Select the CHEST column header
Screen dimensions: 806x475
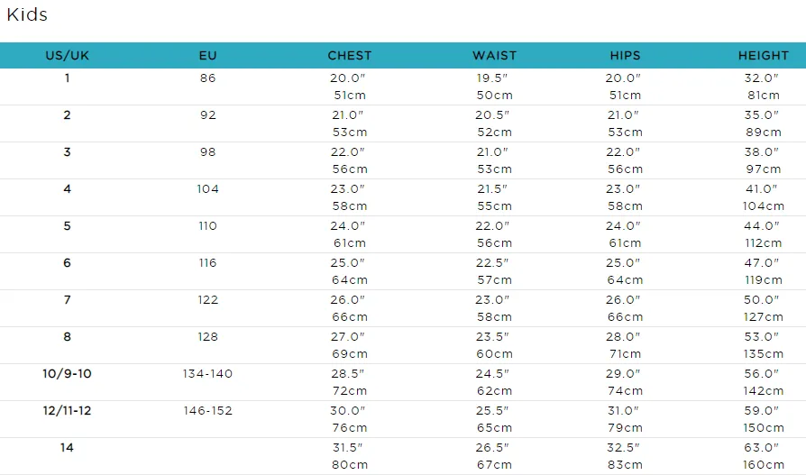click(x=350, y=56)
